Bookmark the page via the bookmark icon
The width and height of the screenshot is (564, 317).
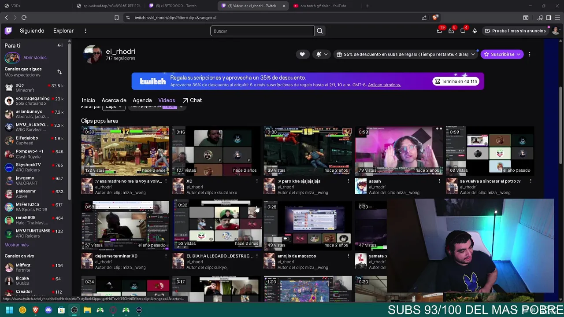[x=116, y=18]
